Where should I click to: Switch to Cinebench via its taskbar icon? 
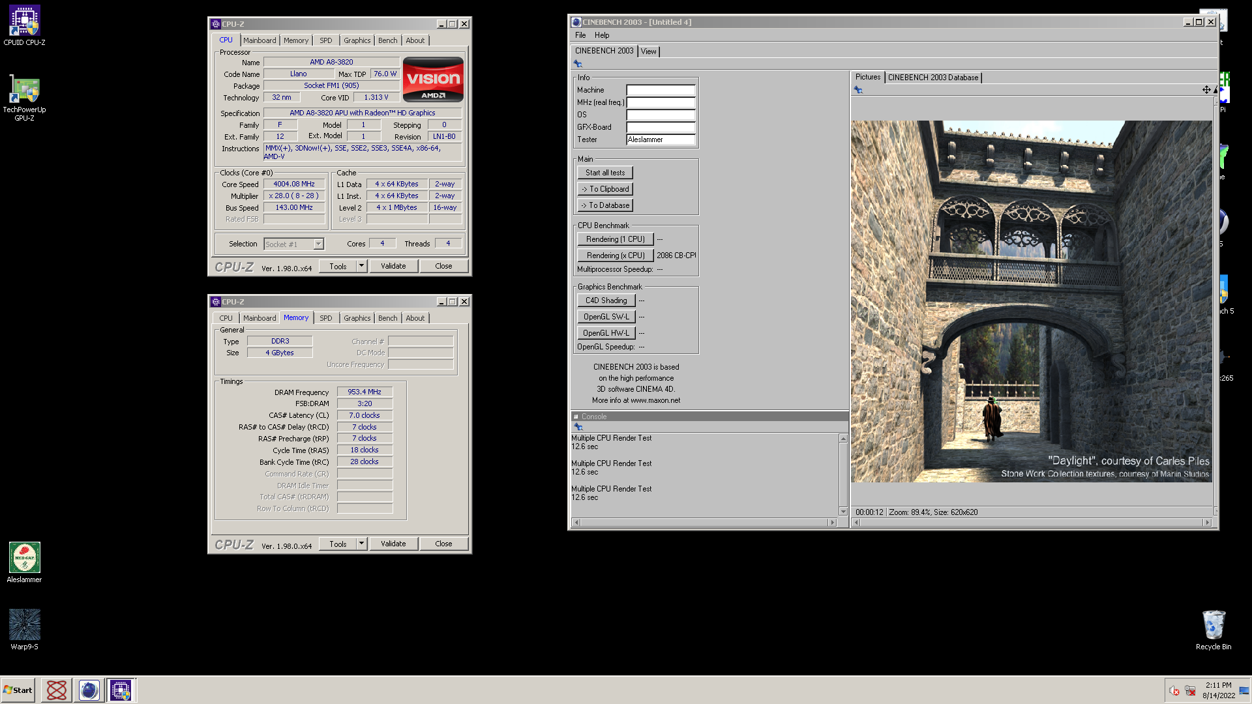point(89,690)
